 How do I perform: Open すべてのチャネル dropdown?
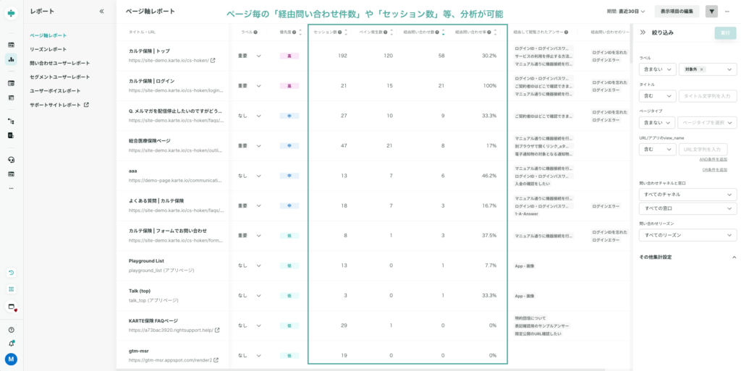687,195
